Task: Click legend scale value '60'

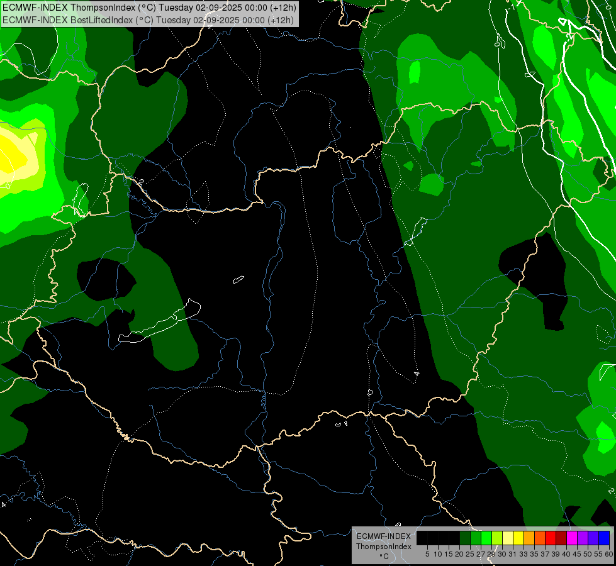Action: 609,554
